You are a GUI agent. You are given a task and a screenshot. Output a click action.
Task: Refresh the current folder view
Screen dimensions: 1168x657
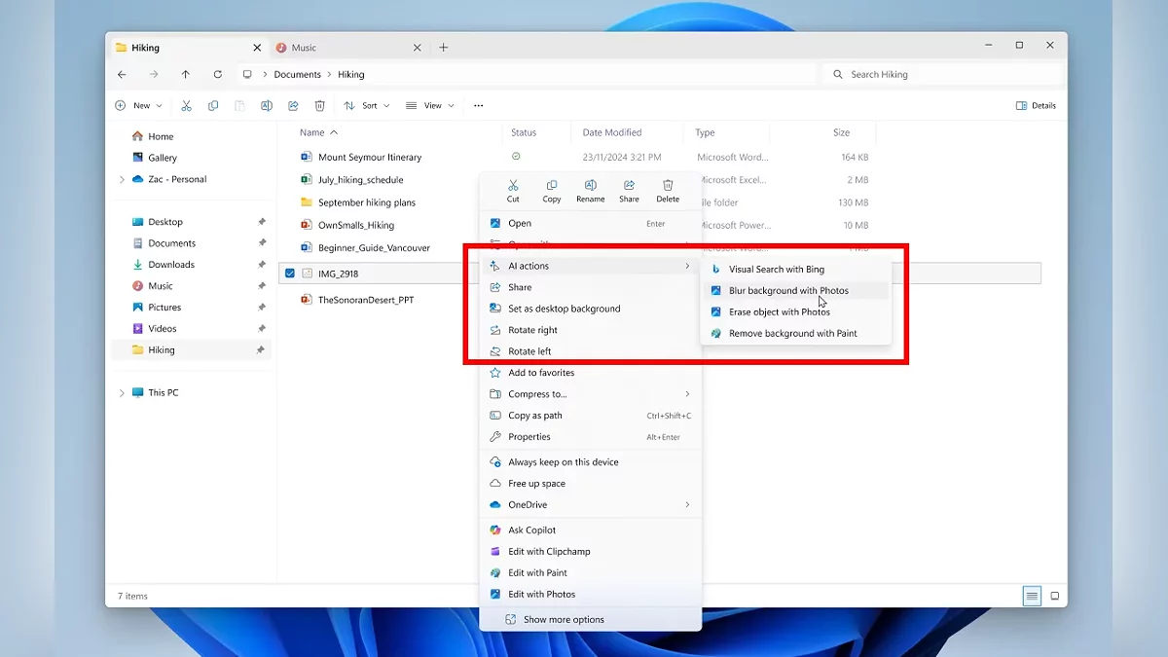pos(218,74)
